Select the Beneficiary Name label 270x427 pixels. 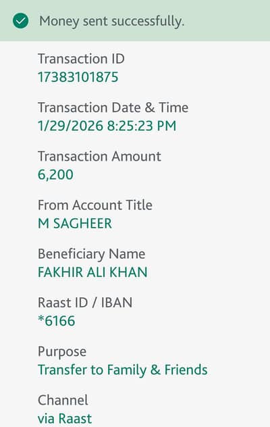click(91, 254)
